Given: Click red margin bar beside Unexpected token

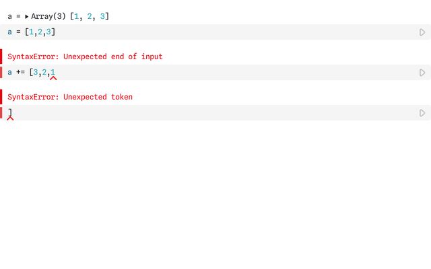Looking at the screenshot, I should point(1,97).
